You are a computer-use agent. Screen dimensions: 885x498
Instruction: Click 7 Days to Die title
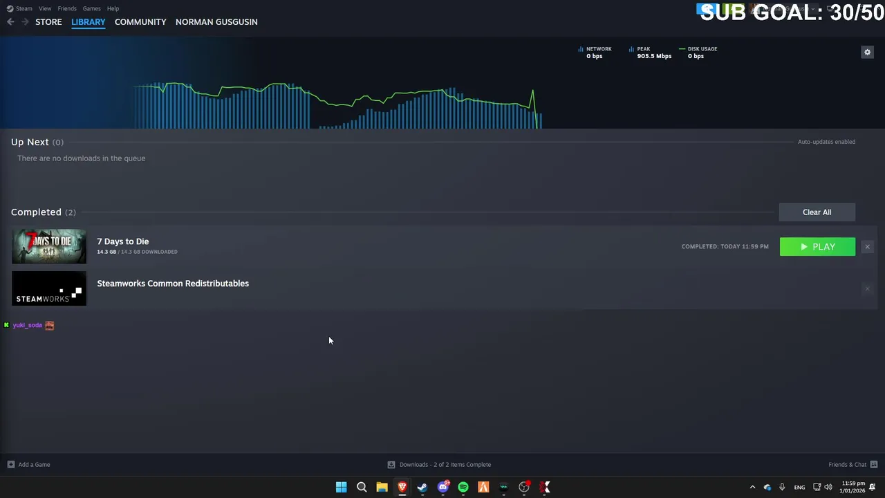(x=122, y=241)
